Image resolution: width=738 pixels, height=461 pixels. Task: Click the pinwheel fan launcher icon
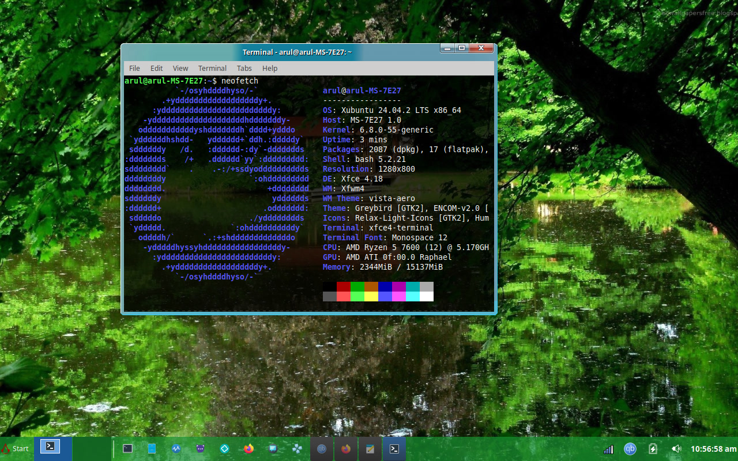click(x=297, y=448)
